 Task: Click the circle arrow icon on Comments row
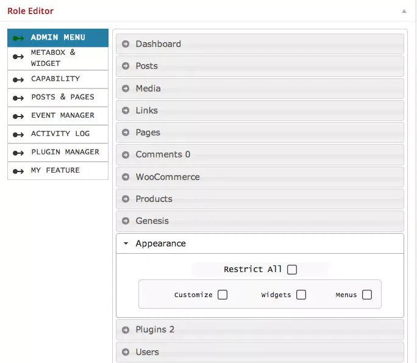pyautogui.click(x=126, y=154)
